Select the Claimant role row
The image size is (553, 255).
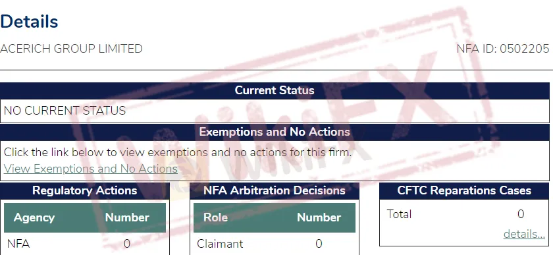(x=275, y=244)
